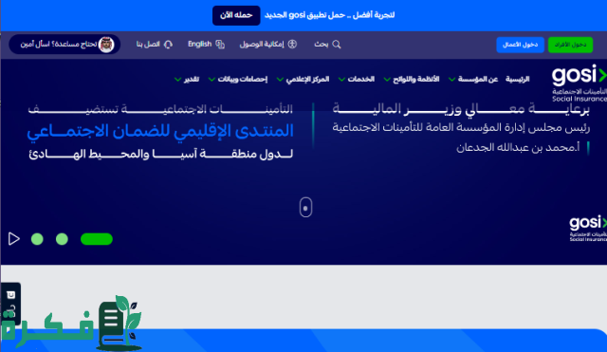The width and height of the screenshot is (607, 352).
Task: Click دخول الأفراد green login button
Action: (570, 45)
